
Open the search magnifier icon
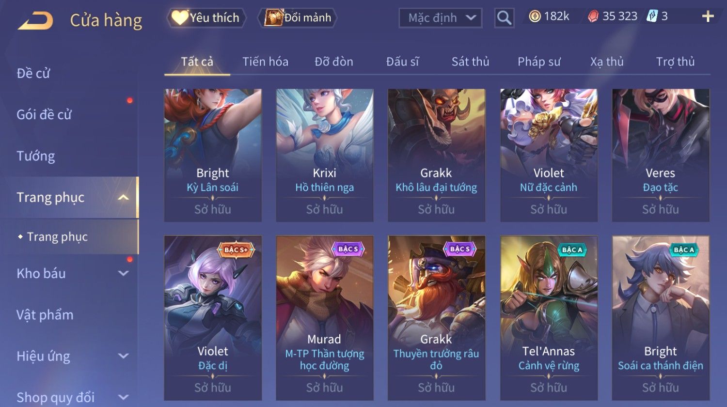pyautogui.click(x=504, y=18)
